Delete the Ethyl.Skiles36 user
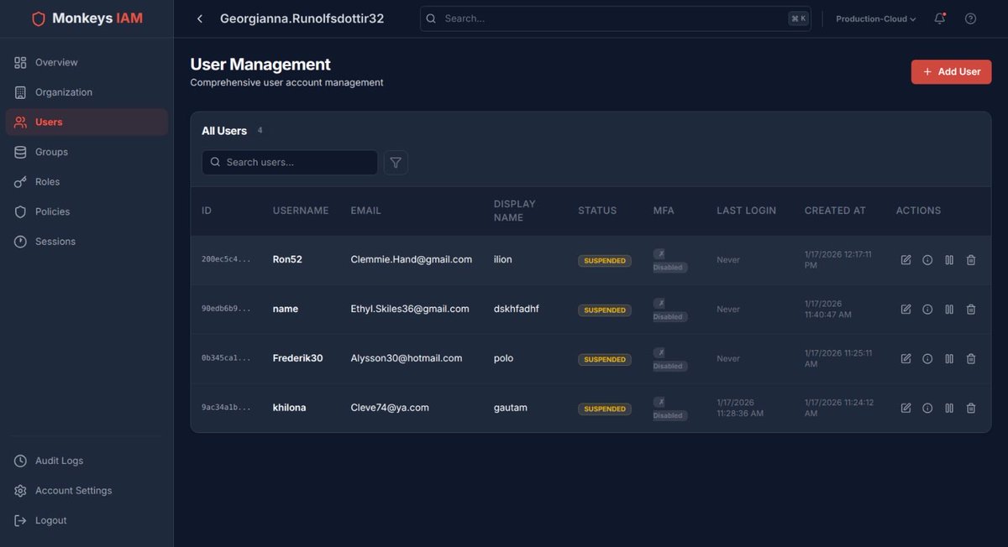This screenshot has width=1008, height=547. click(x=971, y=310)
